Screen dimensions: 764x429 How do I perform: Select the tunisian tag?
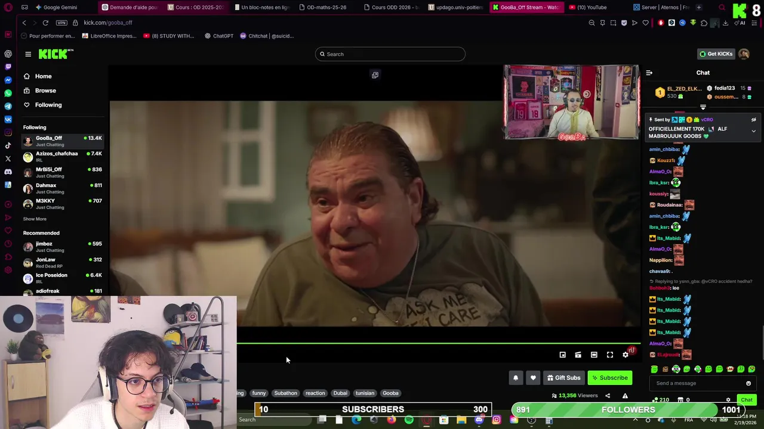pos(365,393)
